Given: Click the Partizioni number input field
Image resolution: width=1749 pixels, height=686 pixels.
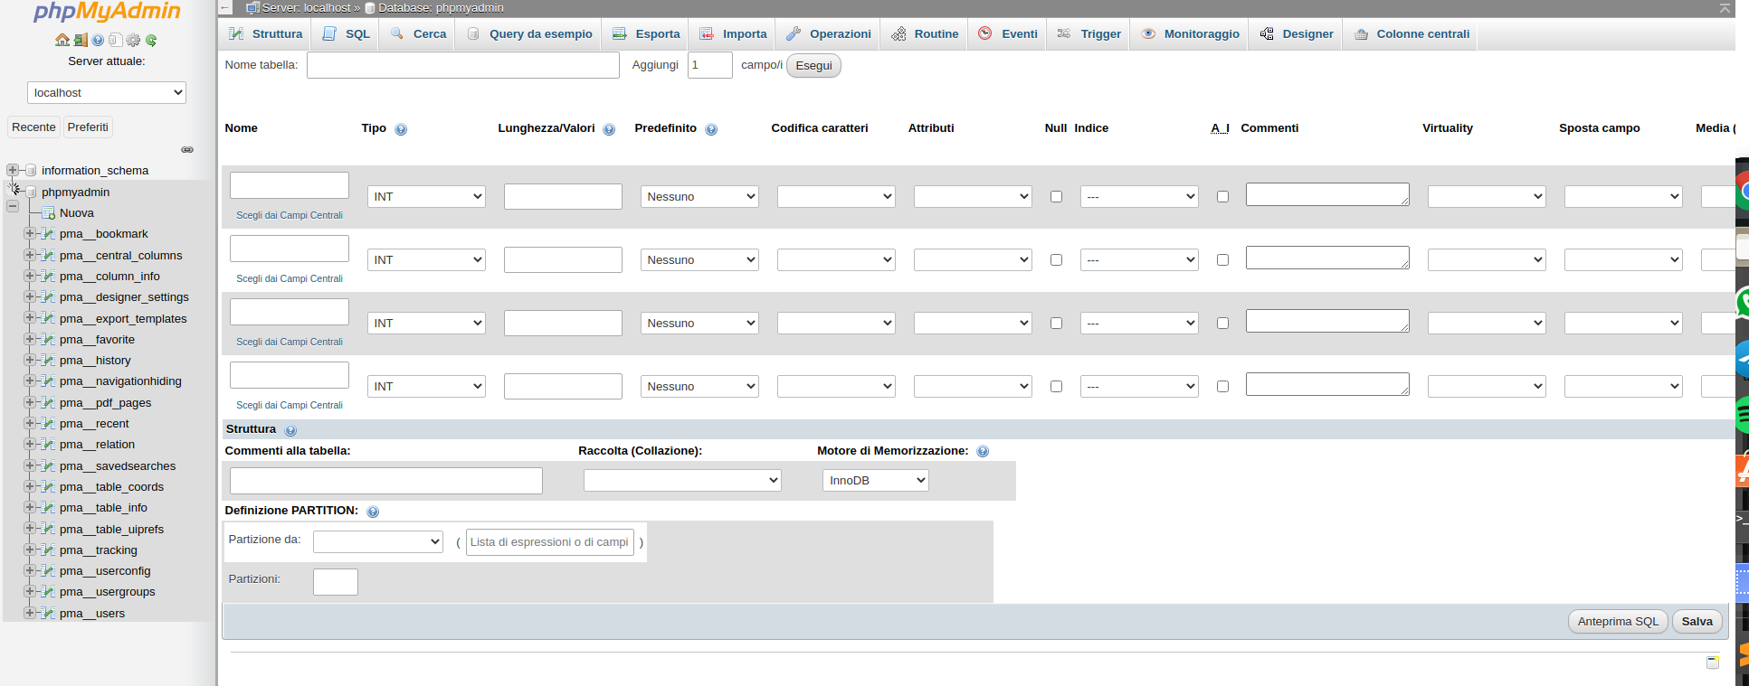Looking at the screenshot, I should 336,582.
